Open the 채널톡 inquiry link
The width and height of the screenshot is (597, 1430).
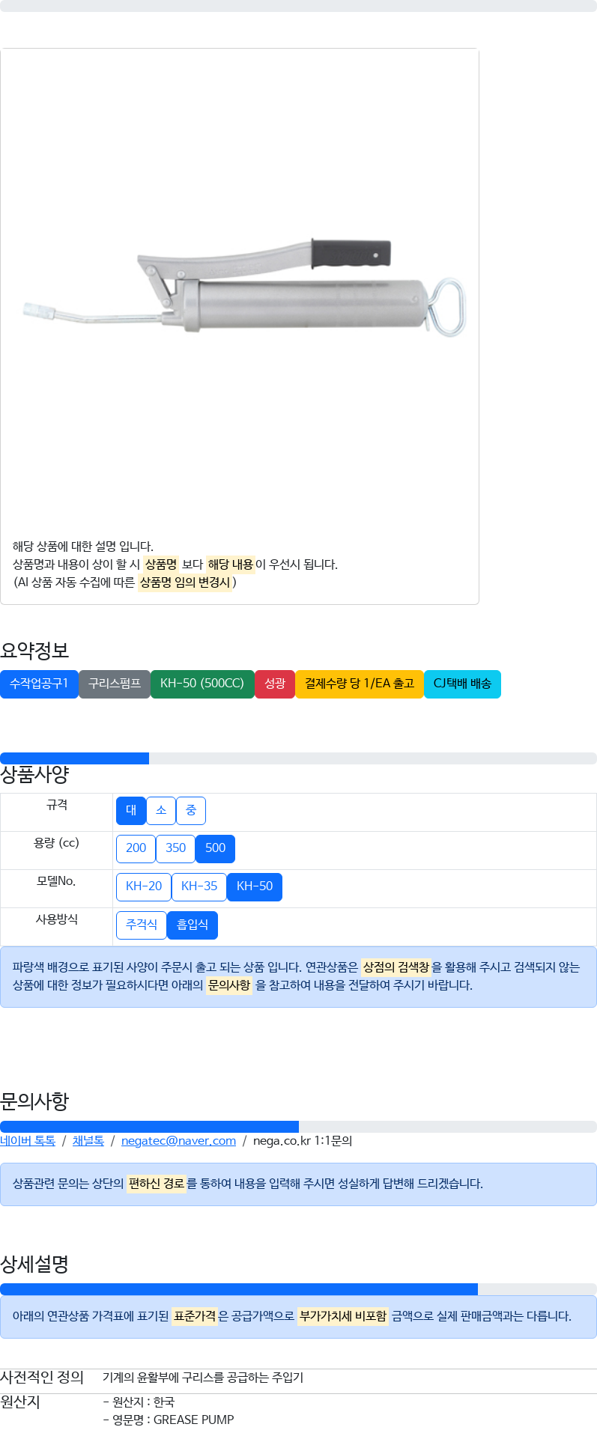[88, 1141]
